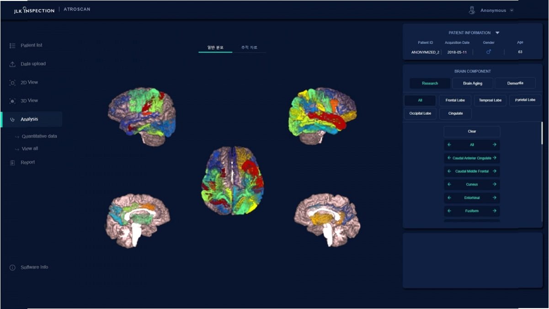Switch to the 추적 자료 tab
Screen dimensions: 549x309
point(249,48)
